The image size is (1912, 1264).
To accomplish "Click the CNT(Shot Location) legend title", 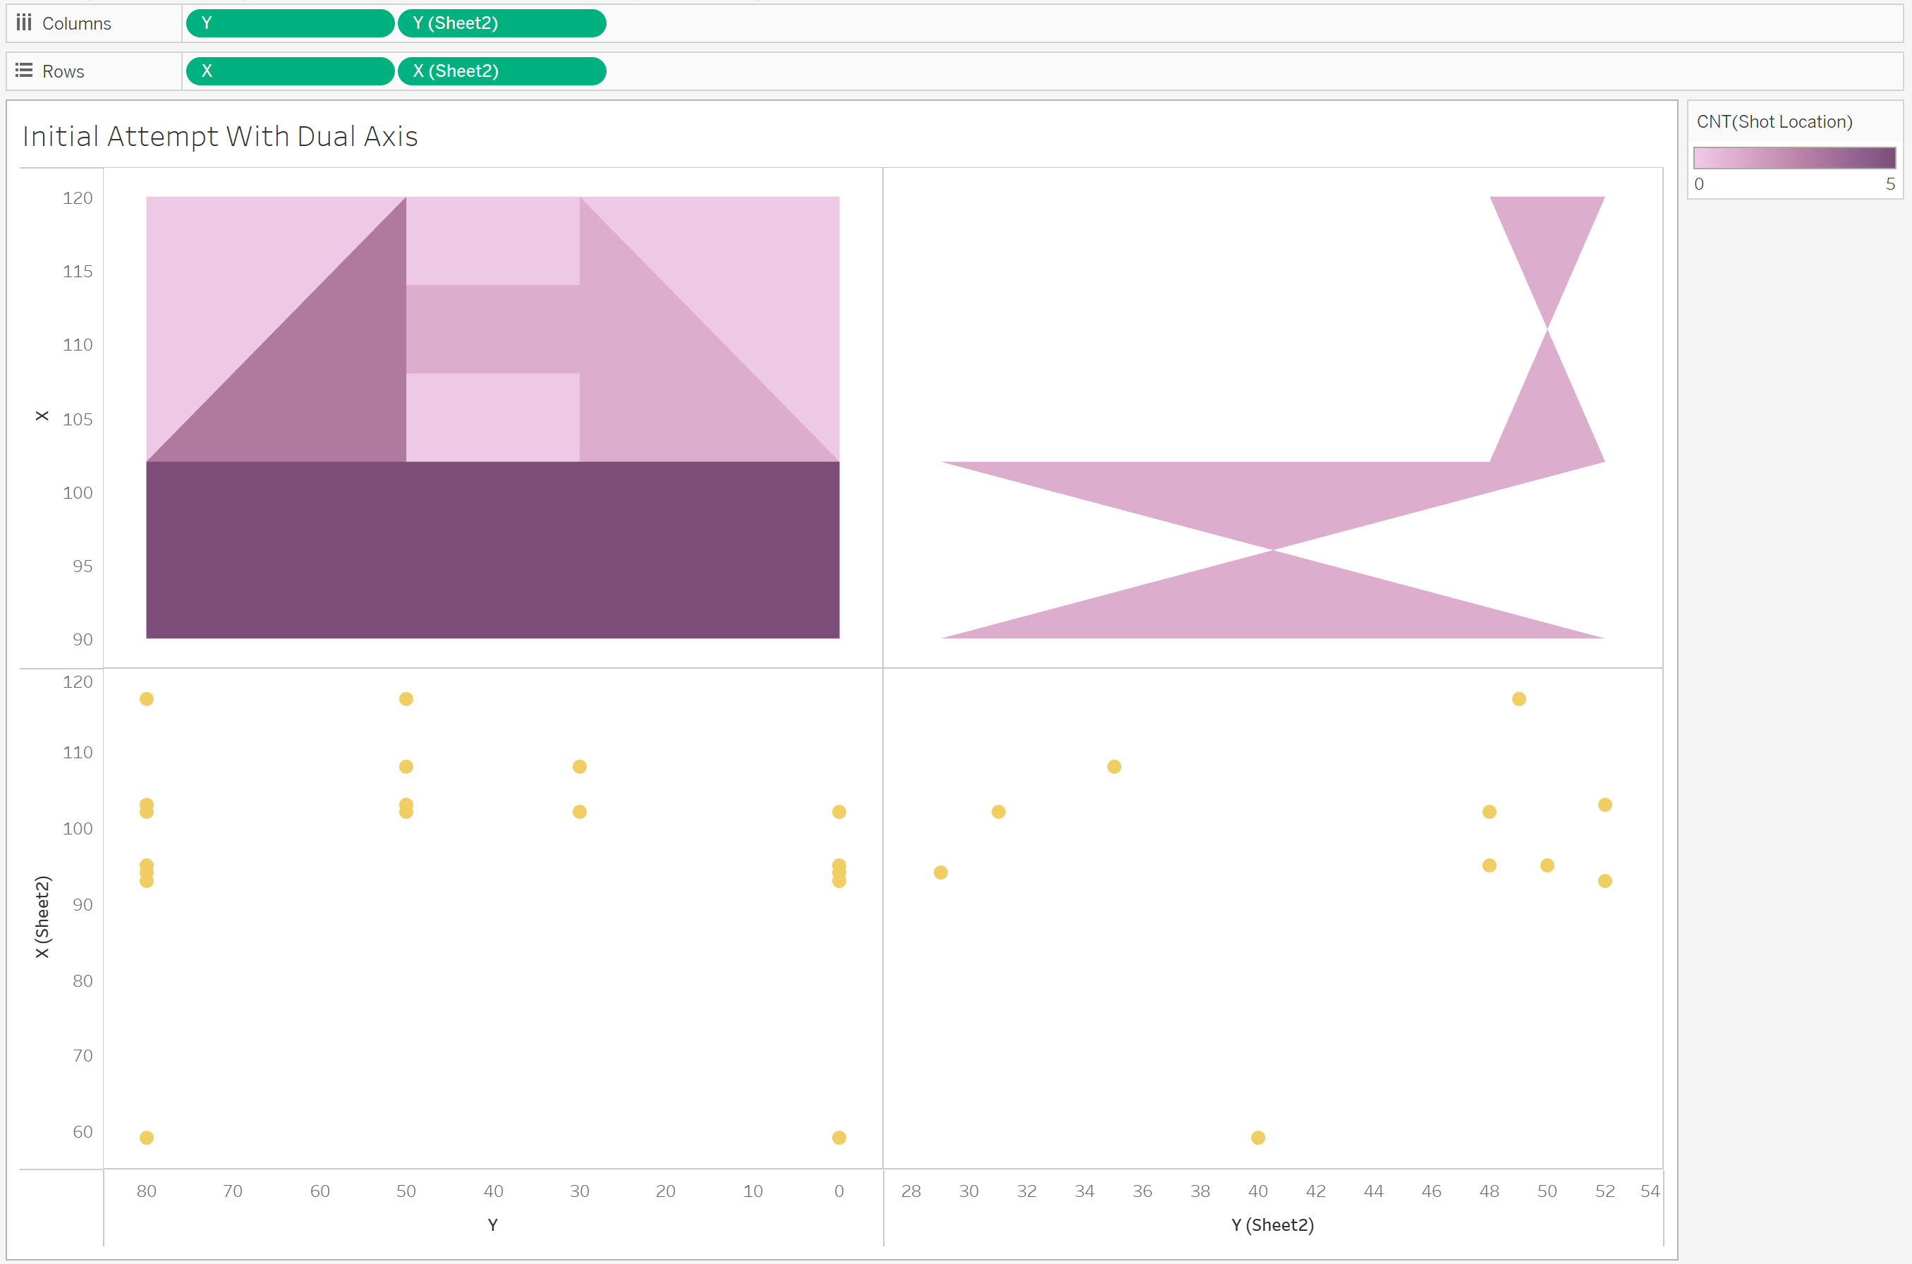I will 1774,122.
